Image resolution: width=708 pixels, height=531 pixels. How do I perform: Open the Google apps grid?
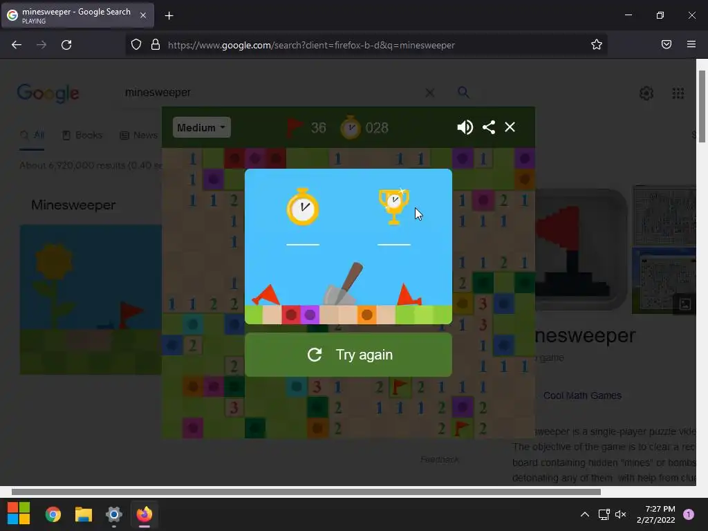(x=678, y=93)
